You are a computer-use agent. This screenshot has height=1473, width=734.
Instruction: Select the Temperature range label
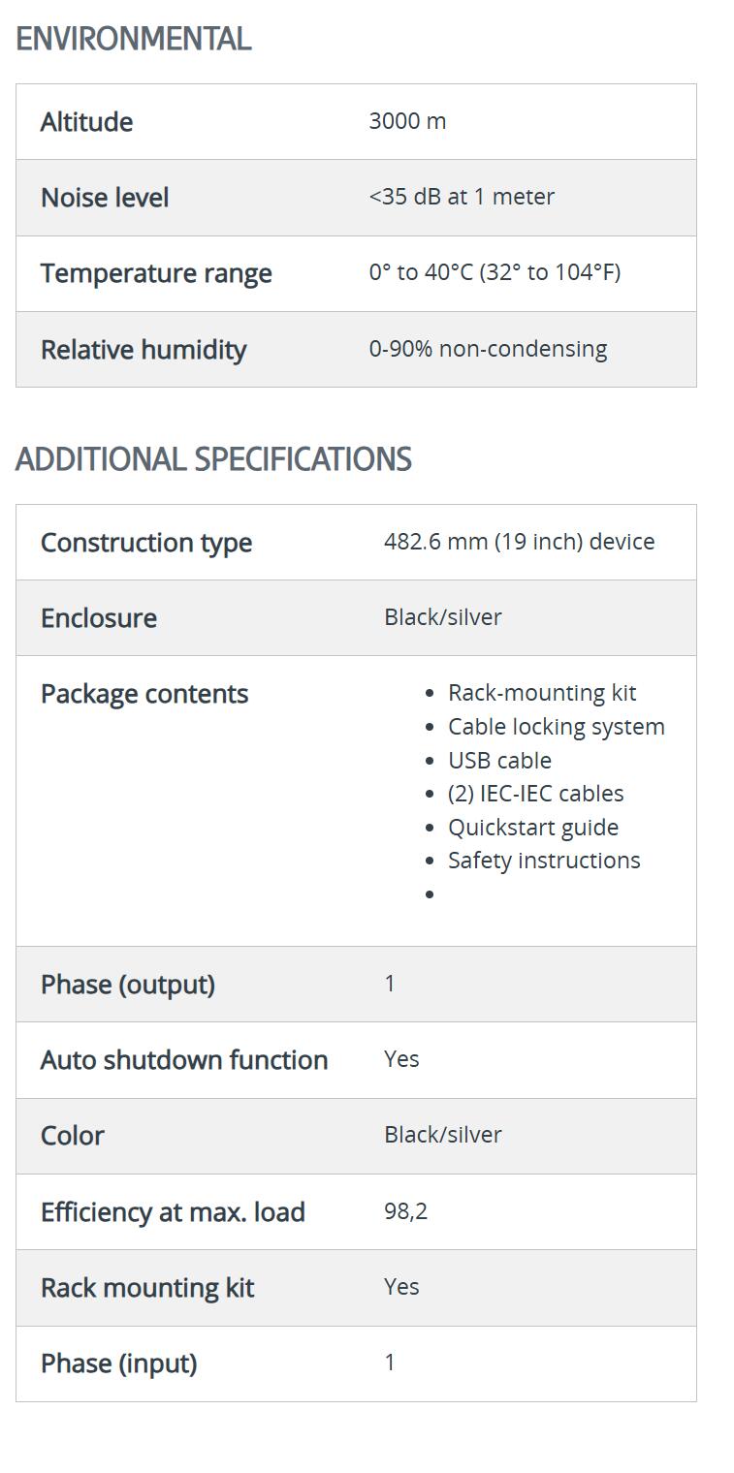tap(156, 273)
